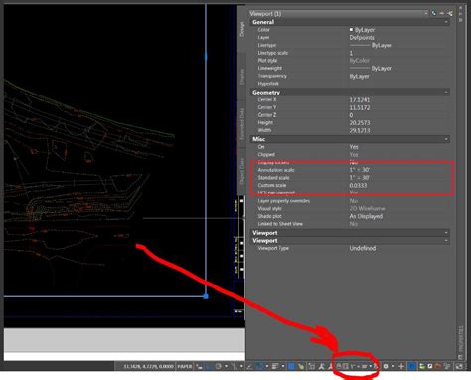The height and width of the screenshot is (380, 471).
Task: Click the Hyperlink property row
Action: 351,84
